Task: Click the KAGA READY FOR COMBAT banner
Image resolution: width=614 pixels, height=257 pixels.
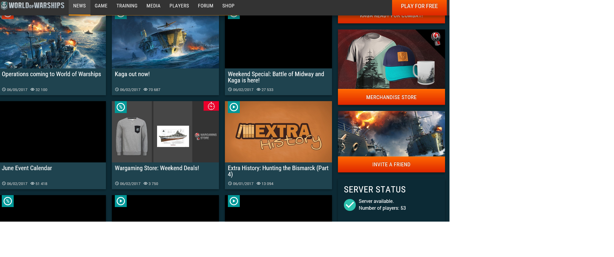Action: point(391,19)
